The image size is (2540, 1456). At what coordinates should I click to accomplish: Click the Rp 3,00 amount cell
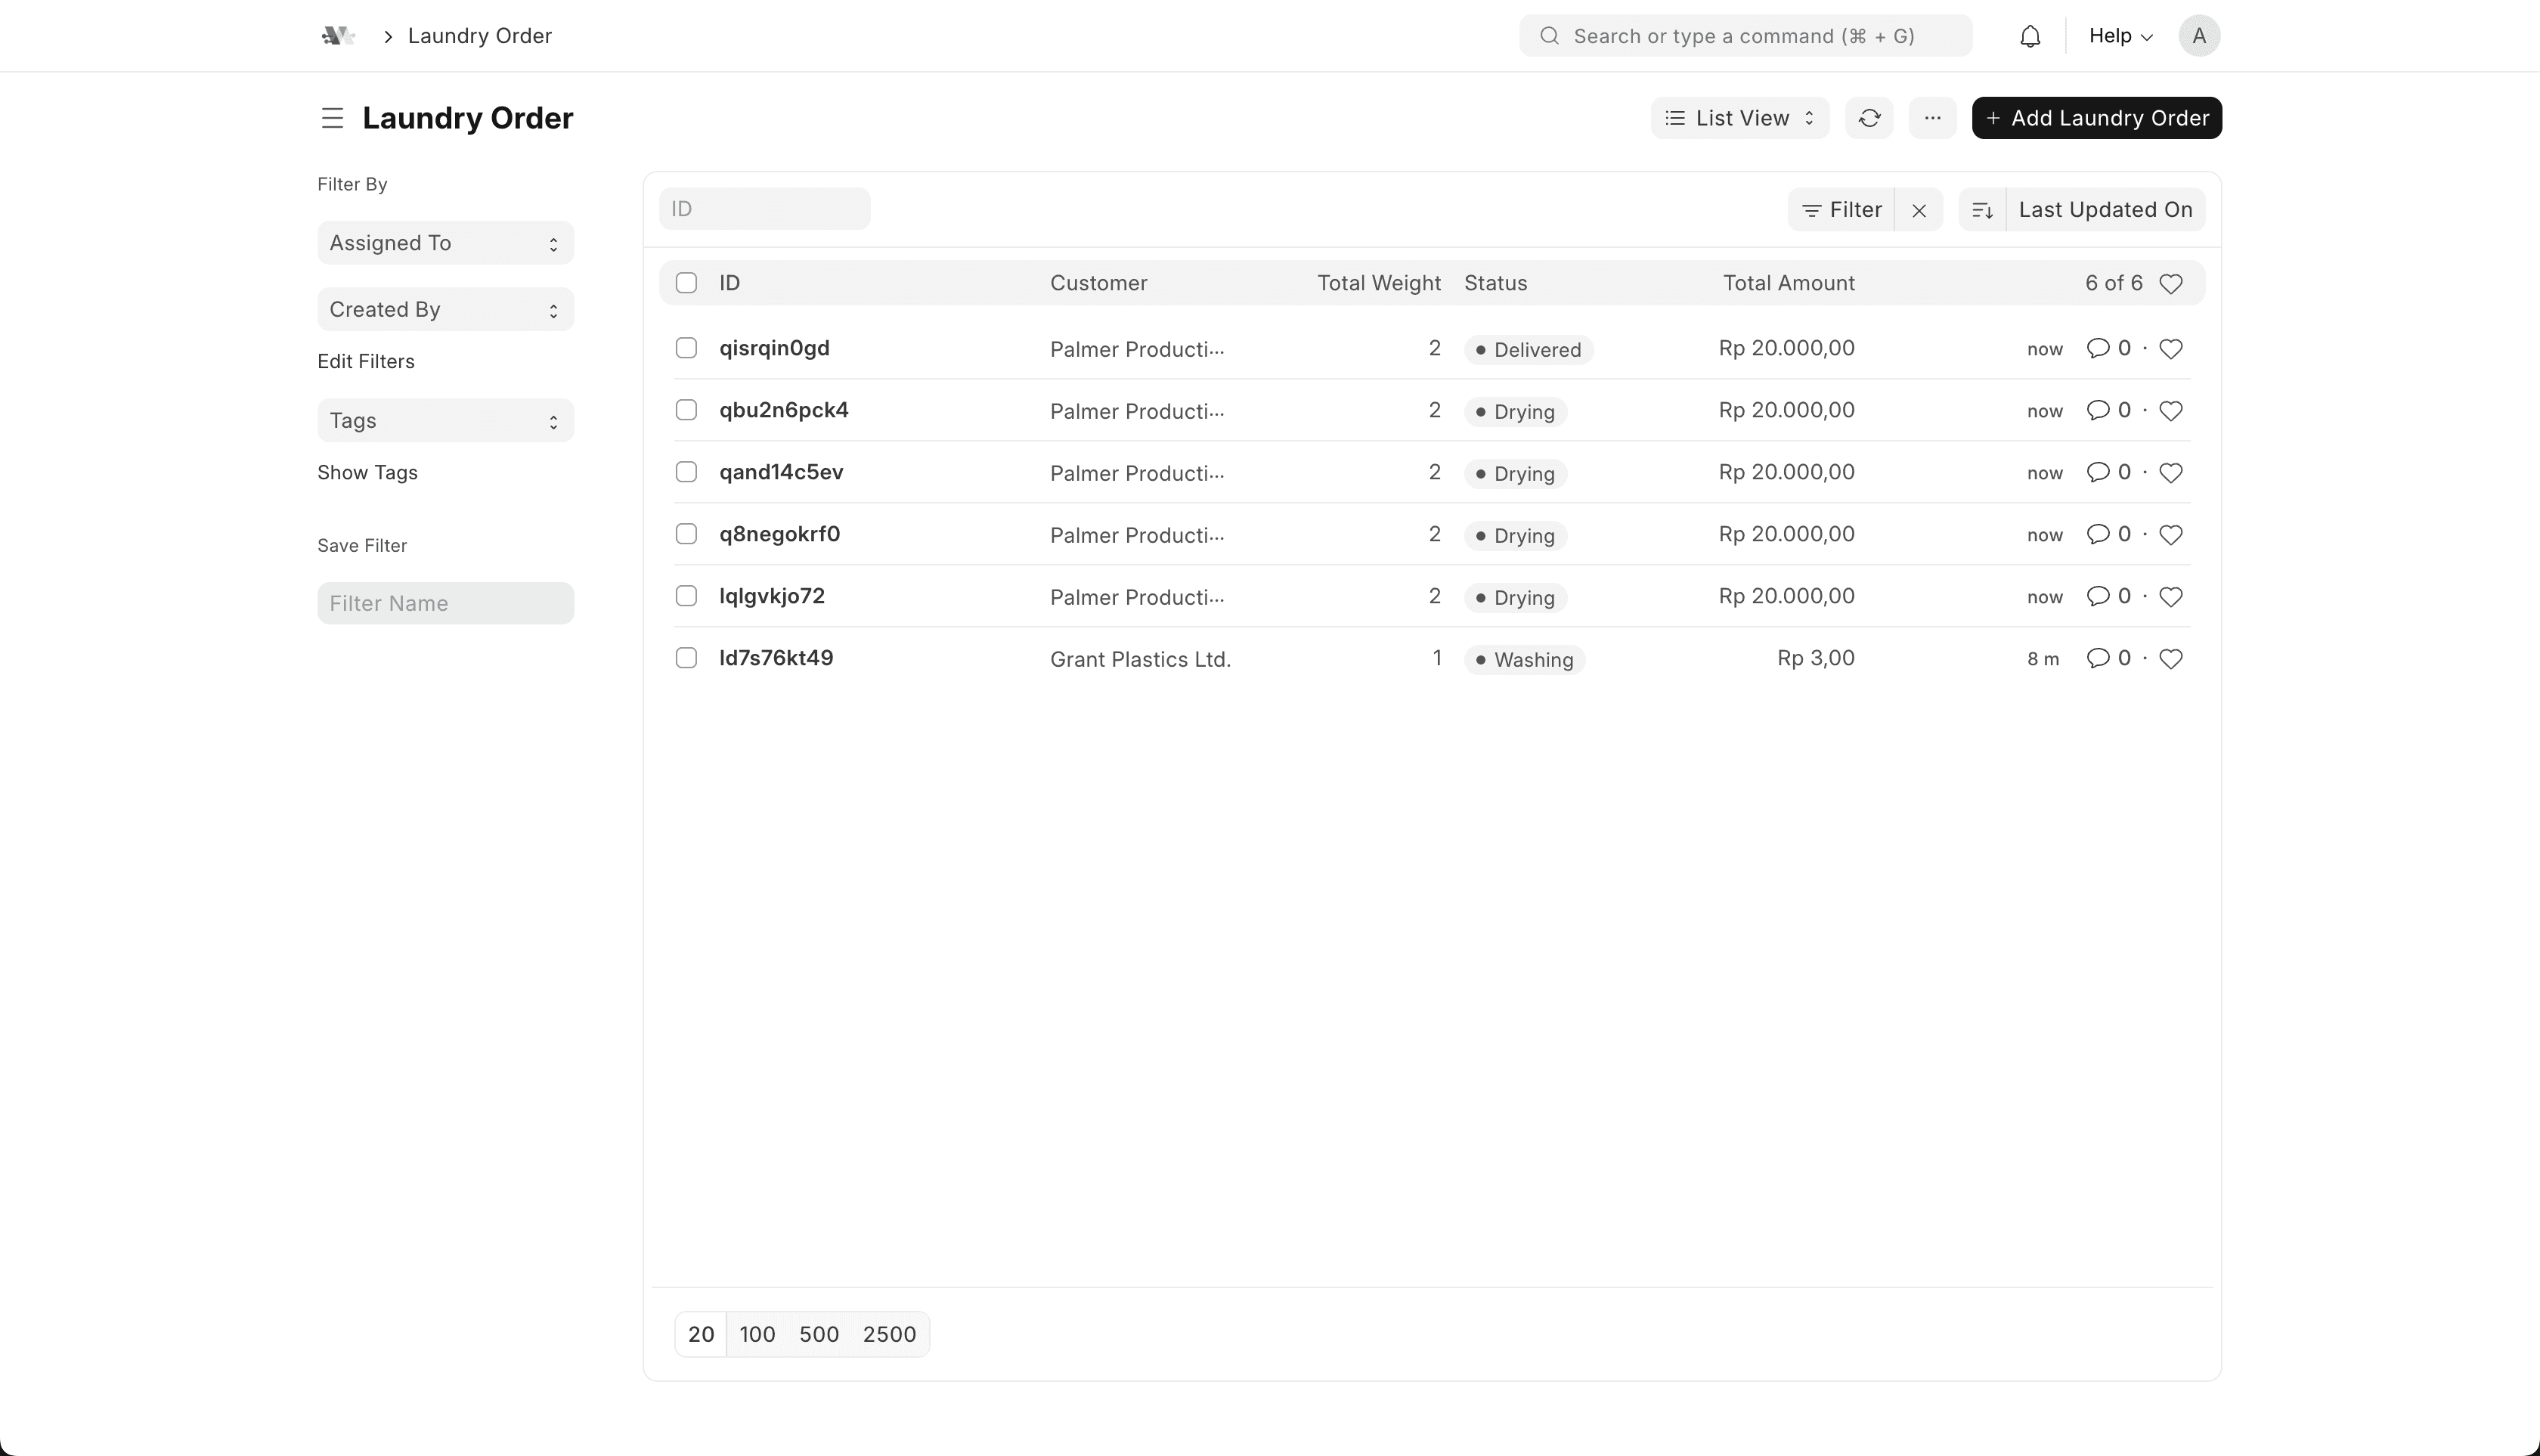point(1815,658)
